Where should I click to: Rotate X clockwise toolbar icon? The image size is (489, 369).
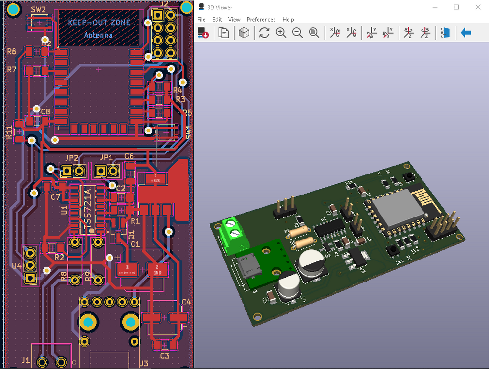(x=335, y=33)
